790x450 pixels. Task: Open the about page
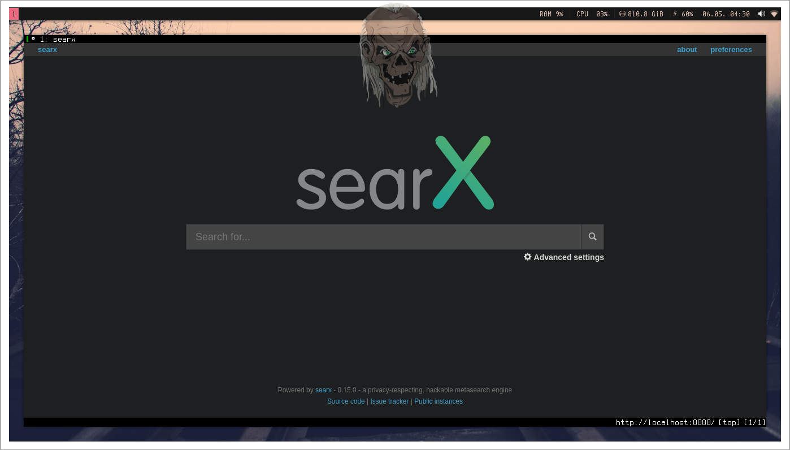(687, 49)
